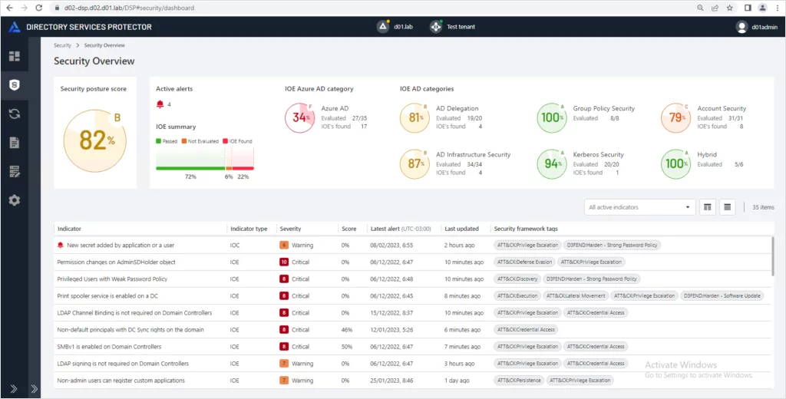
Task: Click the 'ATT&CK:Persistence' tag
Action: pyautogui.click(x=519, y=381)
